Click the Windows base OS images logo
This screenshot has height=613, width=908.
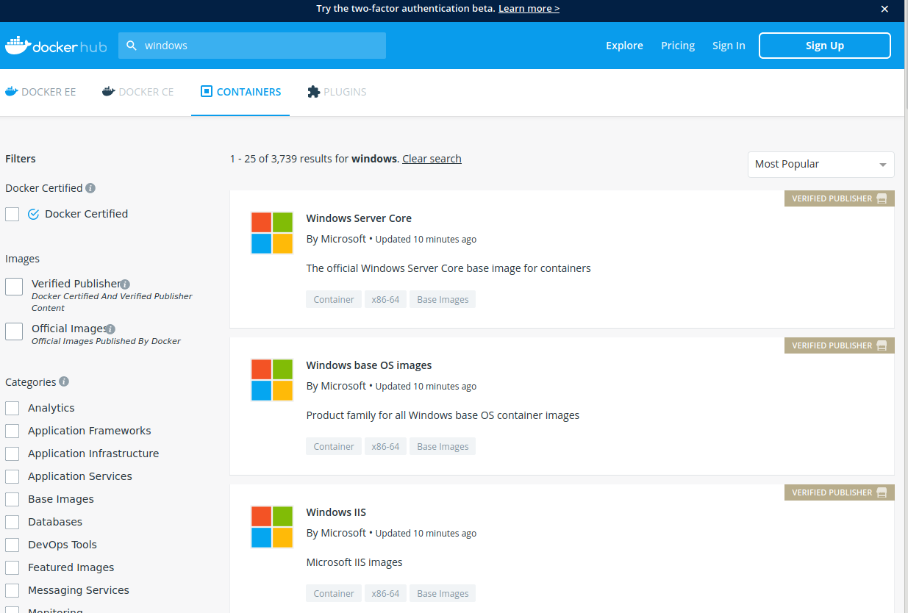[272, 380]
